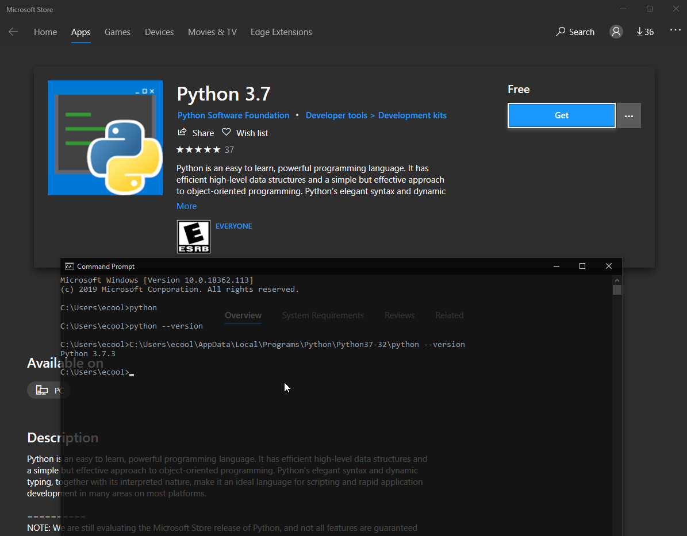Viewport: 687px width, 536px height.
Task: Click the ESRB Everyone rating badge
Action: pyautogui.click(x=194, y=237)
